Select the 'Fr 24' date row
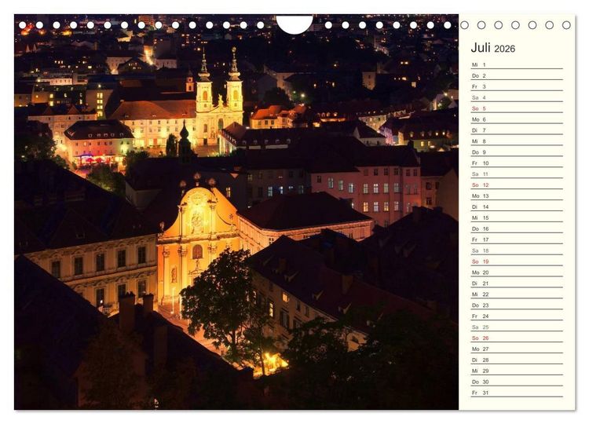 click(517, 316)
